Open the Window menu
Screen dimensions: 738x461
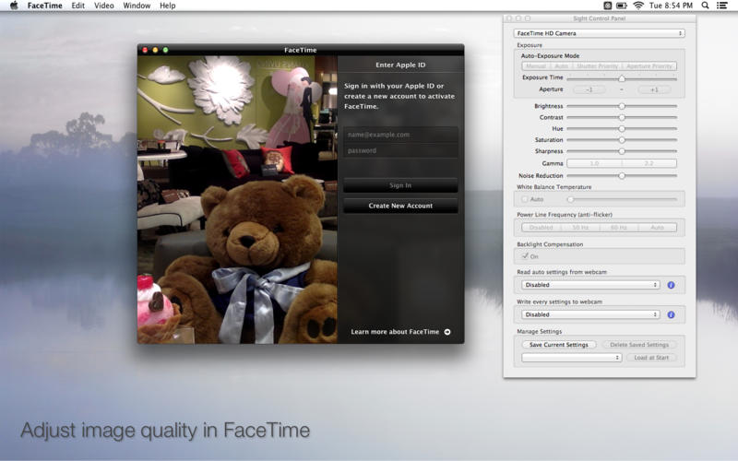tap(137, 6)
